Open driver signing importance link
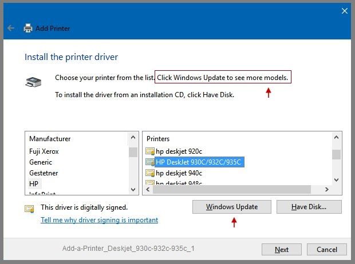This screenshot has height=264, width=355. [99, 220]
